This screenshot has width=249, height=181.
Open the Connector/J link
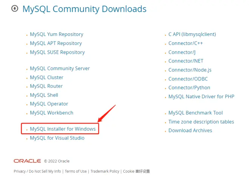coord(182,52)
